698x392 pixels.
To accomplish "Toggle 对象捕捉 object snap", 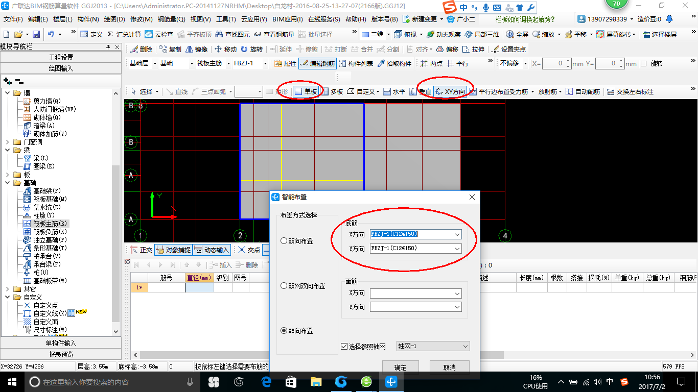I will click(174, 250).
